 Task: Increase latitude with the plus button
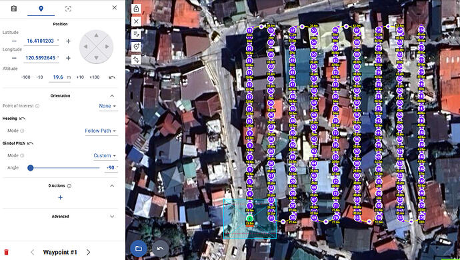coord(68,41)
